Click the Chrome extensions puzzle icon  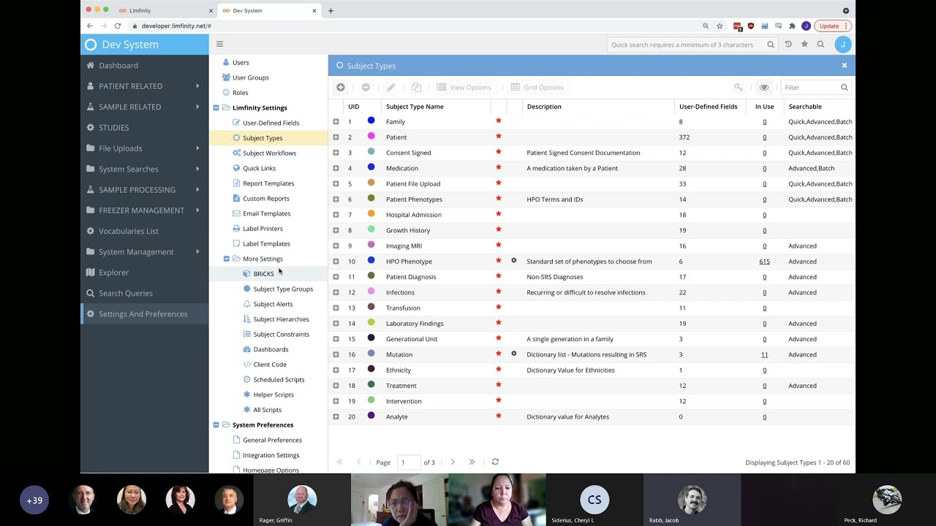click(792, 26)
